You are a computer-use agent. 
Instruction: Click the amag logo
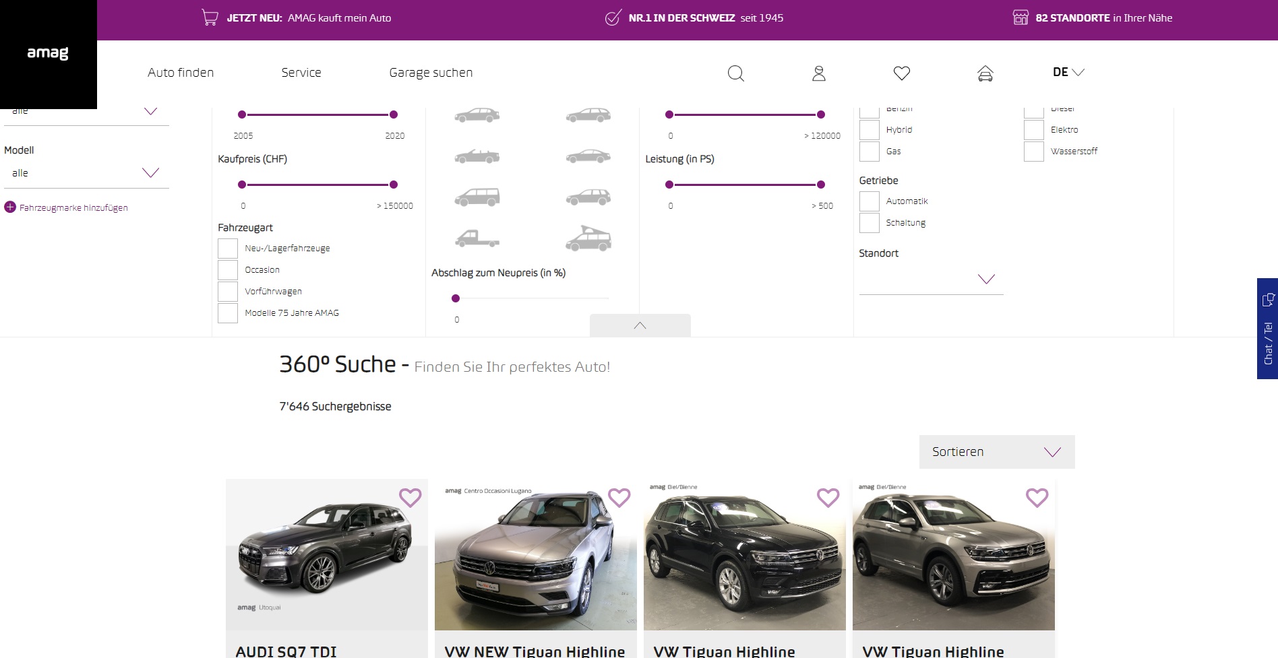[48, 53]
